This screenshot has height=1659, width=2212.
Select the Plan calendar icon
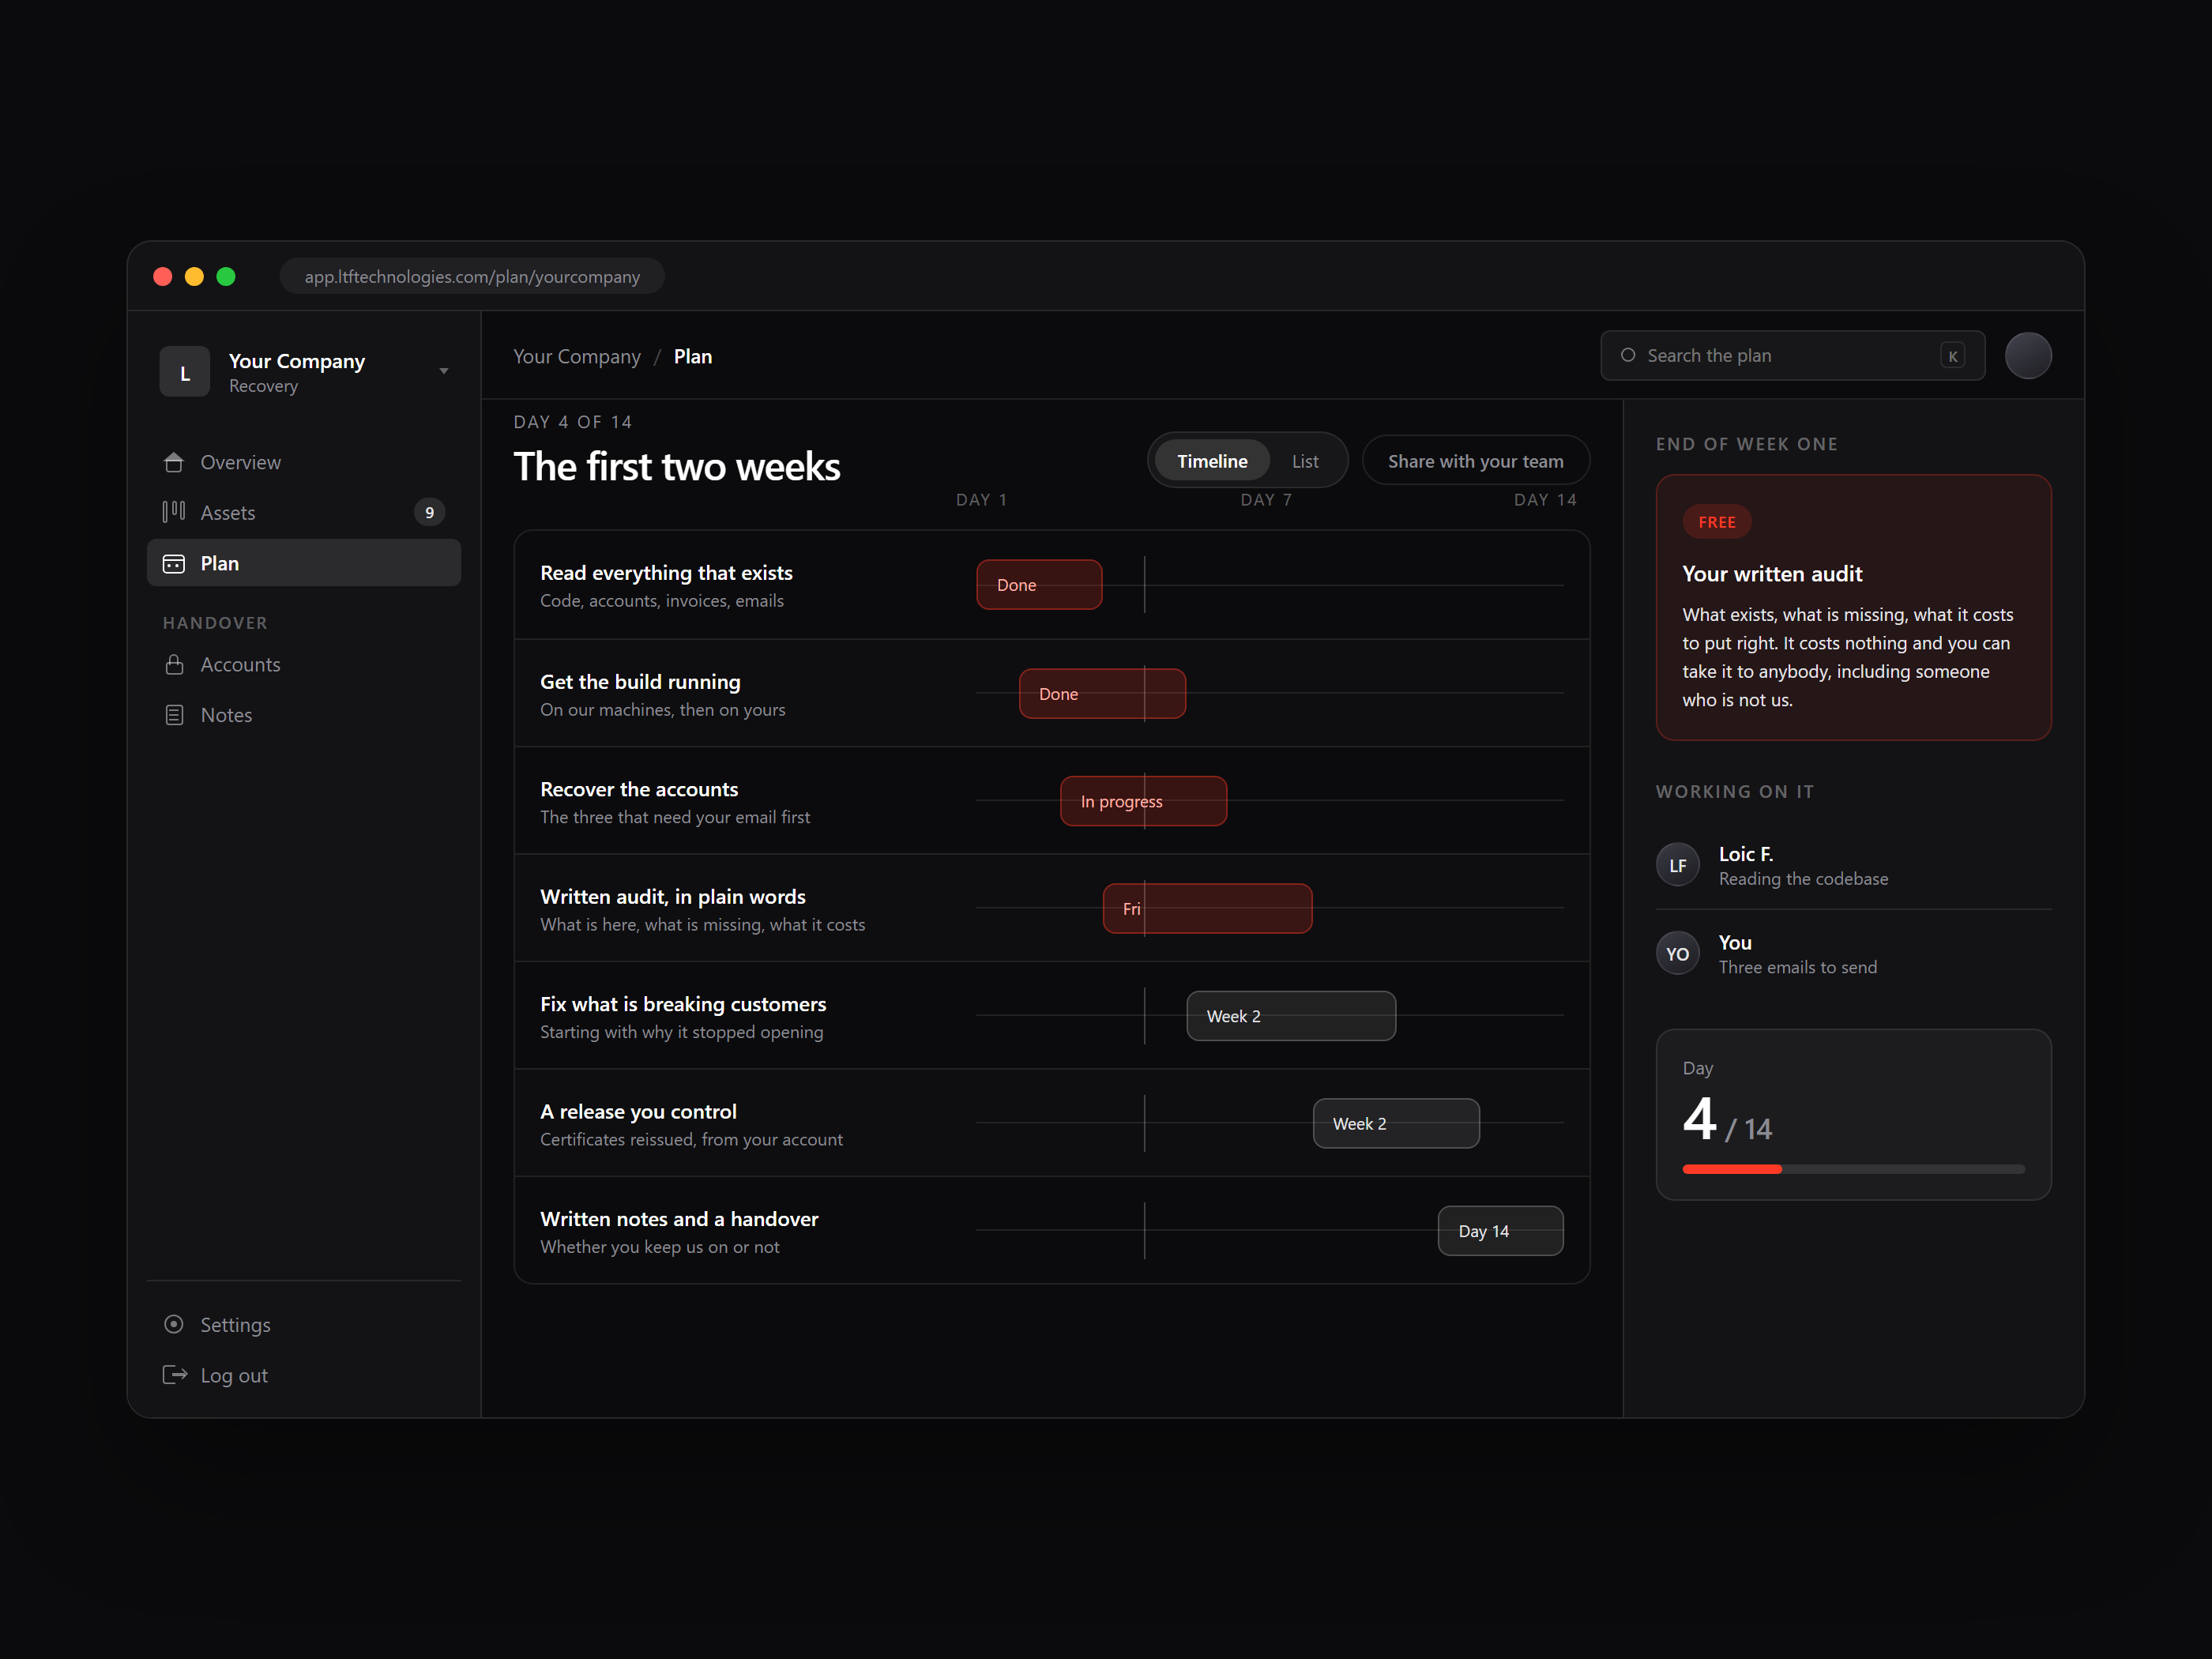coord(174,563)
